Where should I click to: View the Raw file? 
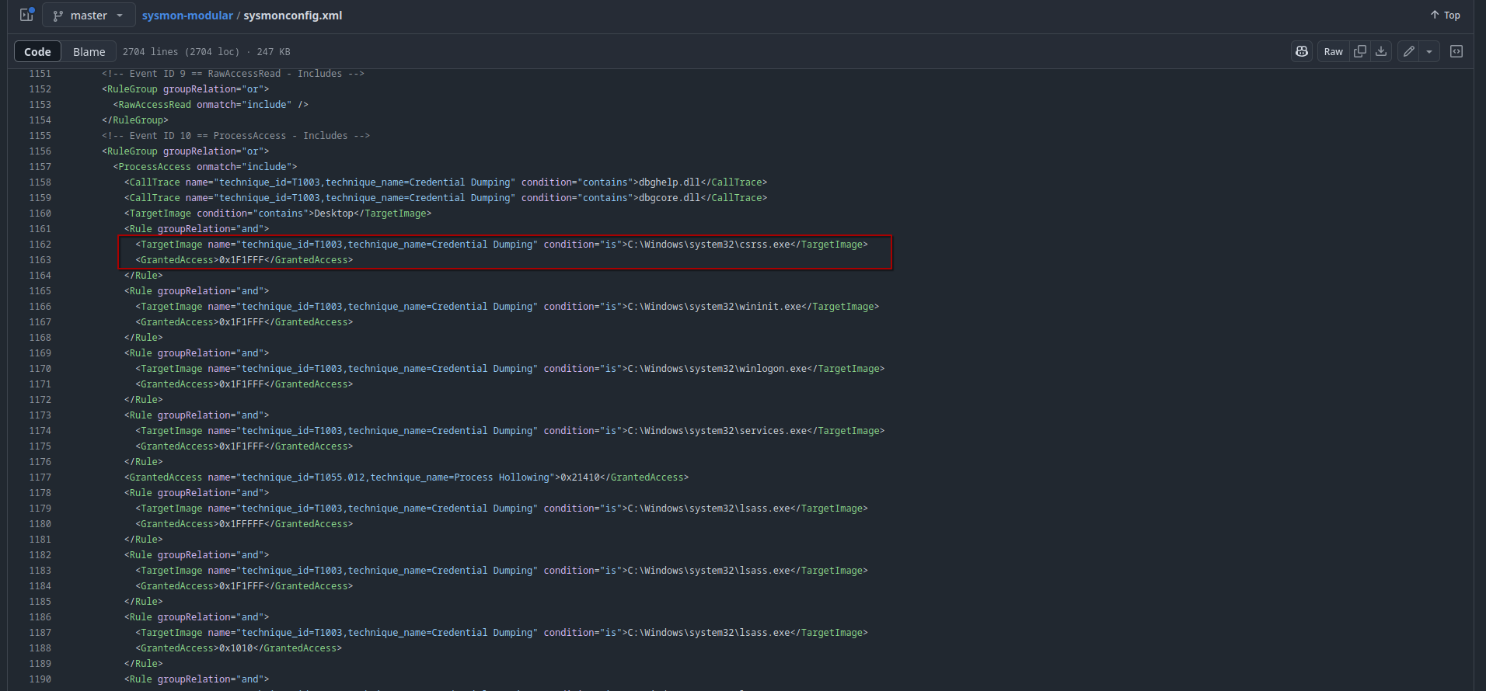click(1333, 52)
